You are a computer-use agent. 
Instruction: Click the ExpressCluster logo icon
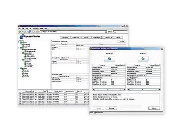[22, 37]
